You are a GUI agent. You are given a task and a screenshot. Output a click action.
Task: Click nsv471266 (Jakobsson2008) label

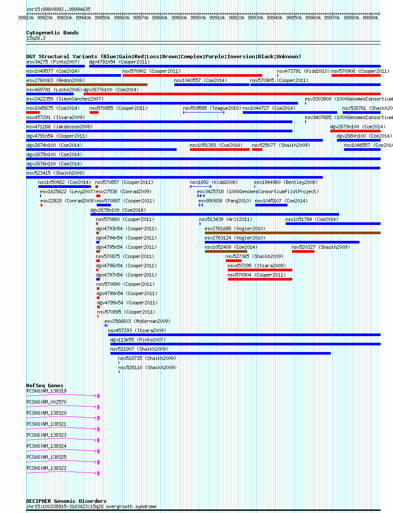coord(60,127)
